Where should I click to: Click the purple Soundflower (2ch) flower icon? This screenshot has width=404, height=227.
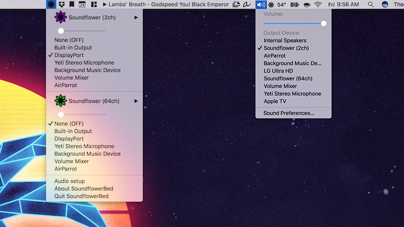(x=61, y=17)
